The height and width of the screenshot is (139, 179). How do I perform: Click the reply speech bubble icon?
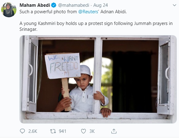[22, 131]
